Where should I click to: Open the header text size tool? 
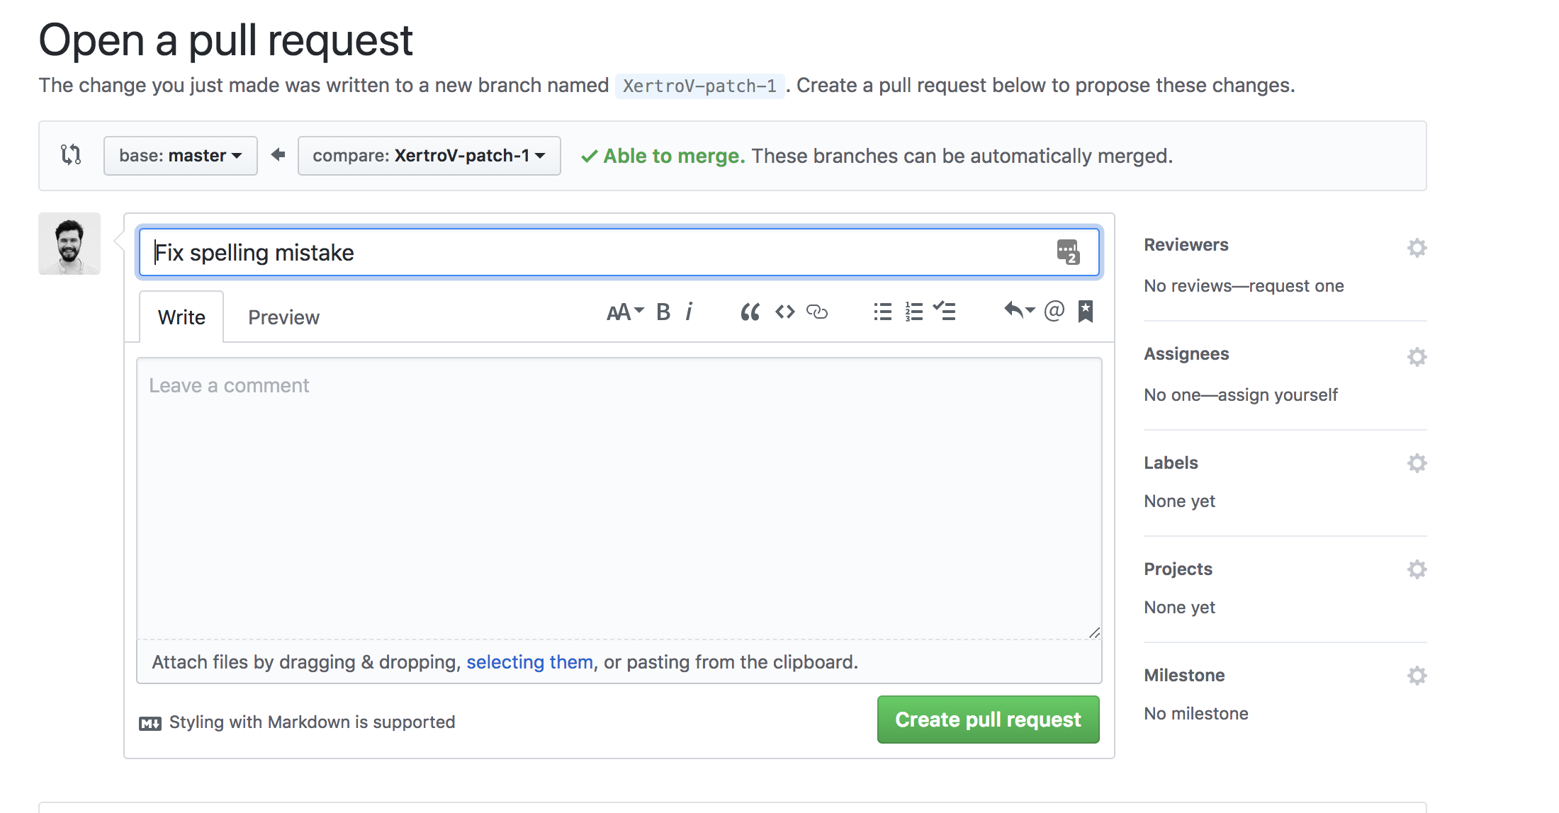click(625, 312)
